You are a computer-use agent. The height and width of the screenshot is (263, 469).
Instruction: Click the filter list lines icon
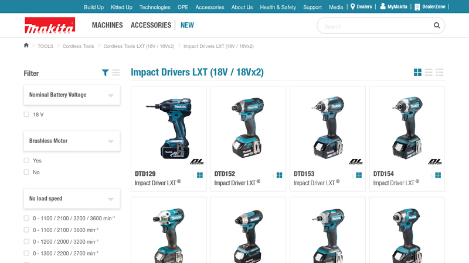pyautogui.click(x=115, y=72)
